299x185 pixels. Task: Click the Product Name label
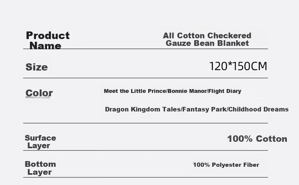click(48, 41)
